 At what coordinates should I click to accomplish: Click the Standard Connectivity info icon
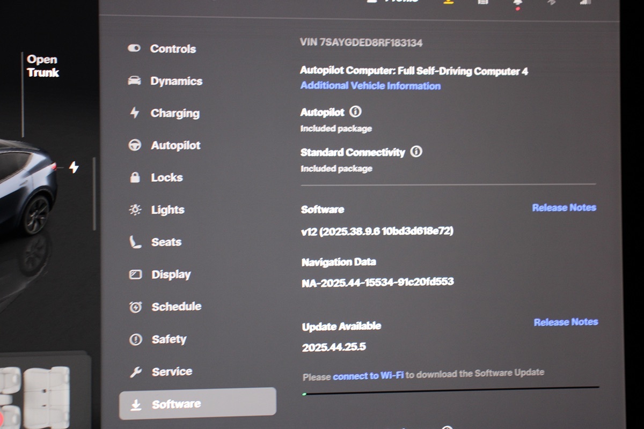pos(416,152)
